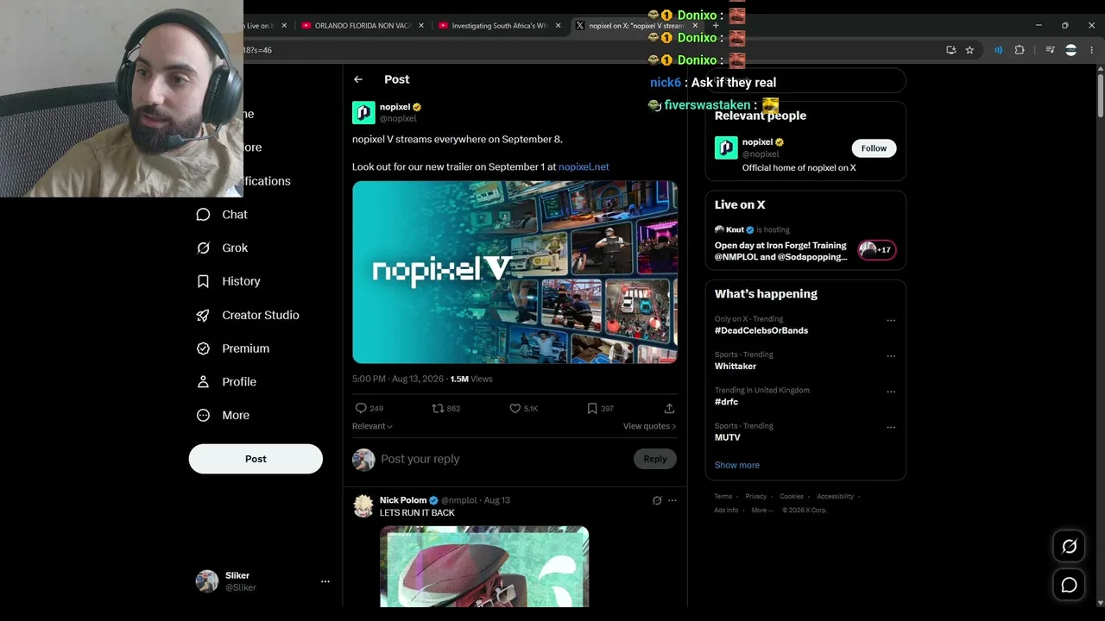The height and width of the screenshot is (621, 1105).
Task: Open the nopixel profile avatar on the post
Action: pyautogui.click(x=363, y=112)
